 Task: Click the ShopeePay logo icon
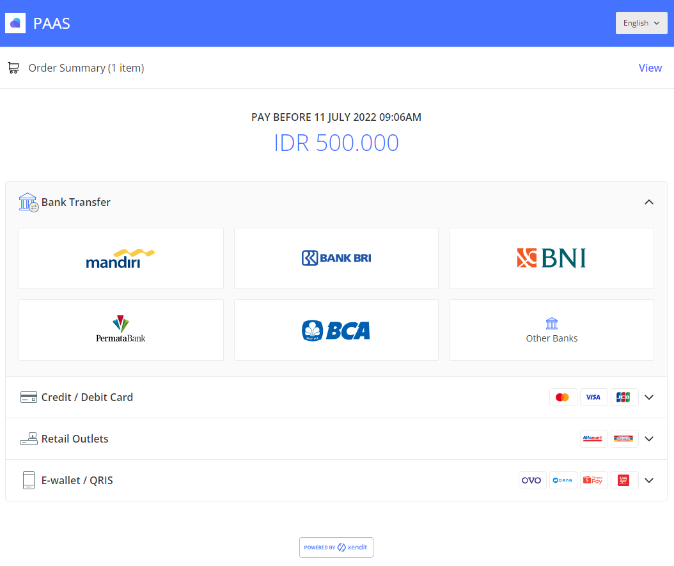pyautogui.click(x=593, y=480)
